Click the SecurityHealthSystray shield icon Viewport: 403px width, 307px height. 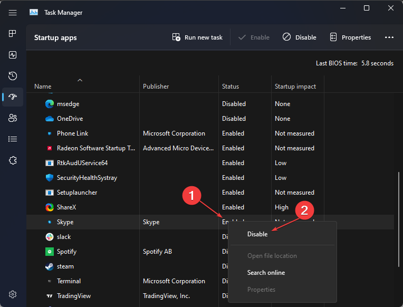tap(50, 178)
